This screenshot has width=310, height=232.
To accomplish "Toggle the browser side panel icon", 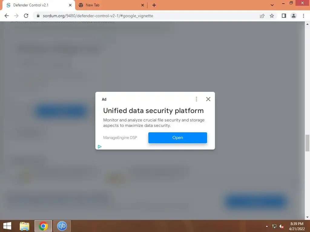I will (x=284, y=16).
